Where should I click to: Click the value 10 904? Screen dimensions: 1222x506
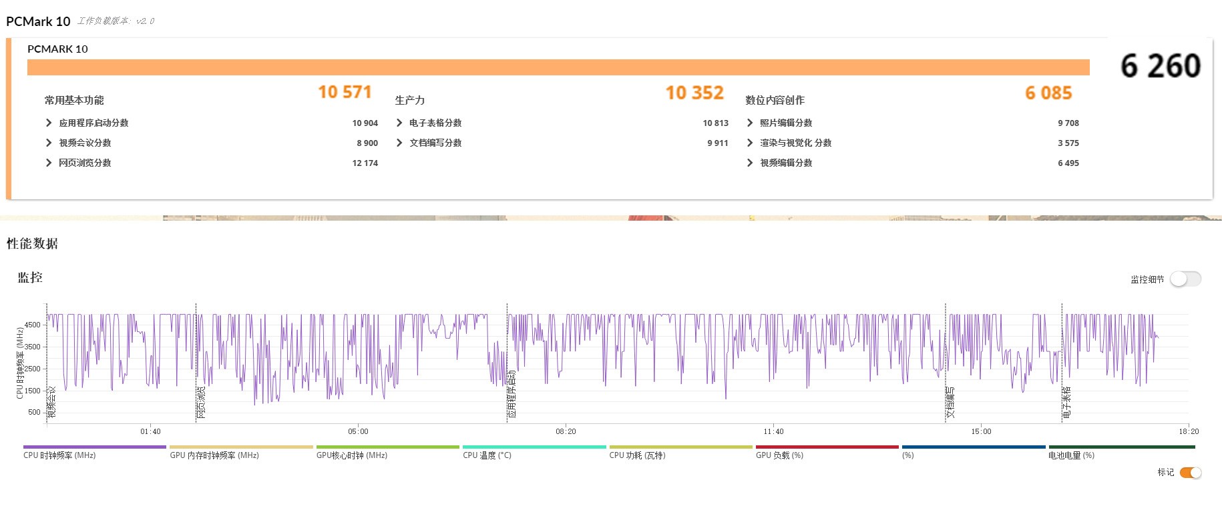click(365, 123)
